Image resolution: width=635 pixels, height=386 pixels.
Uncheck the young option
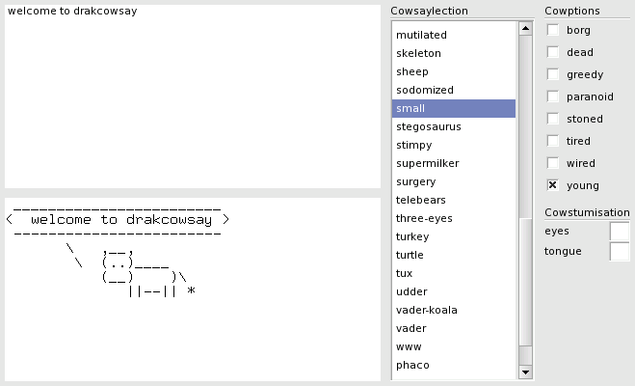(x=553, y=185)
